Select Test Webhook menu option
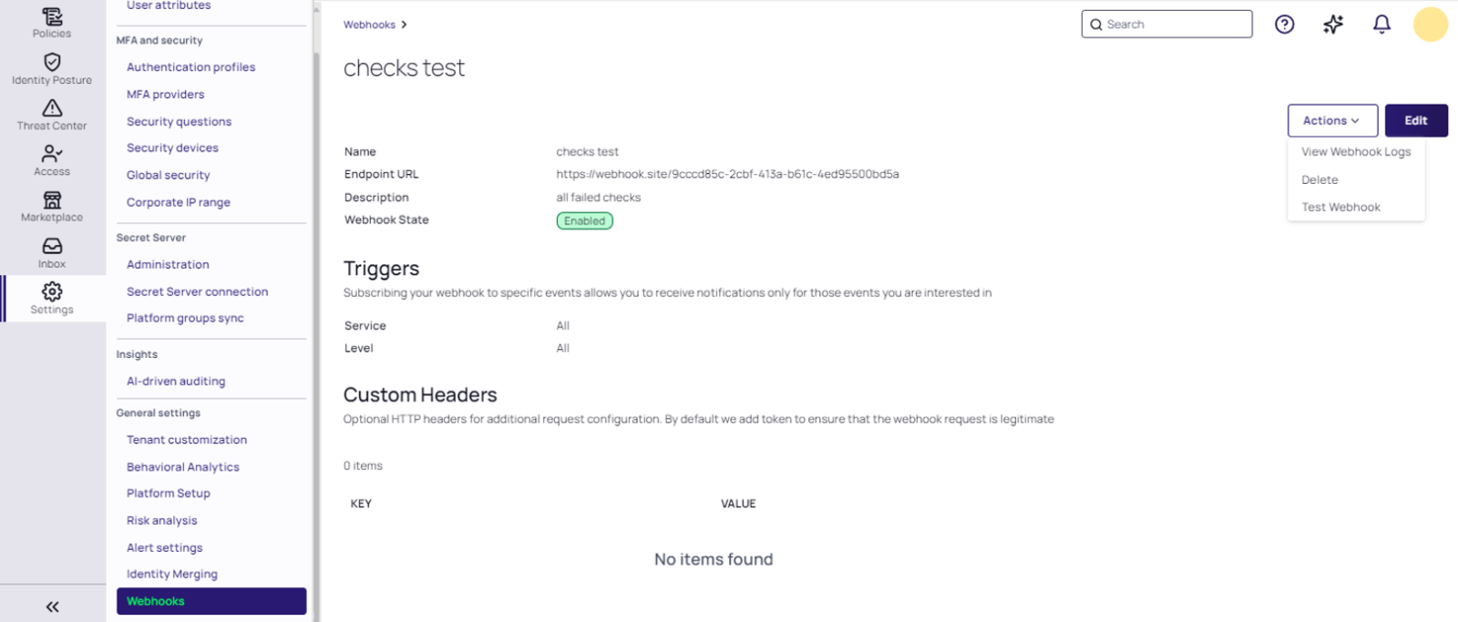Screen dimensions: 1458x622 1340,207
